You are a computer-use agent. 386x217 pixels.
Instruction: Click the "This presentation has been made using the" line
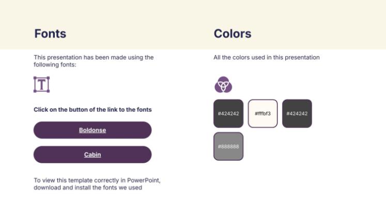tap(94, 57)
